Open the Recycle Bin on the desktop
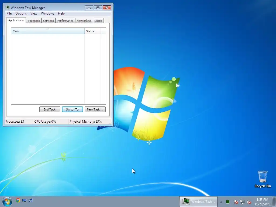This screenshot has width=276, height=207. (263, 179)
